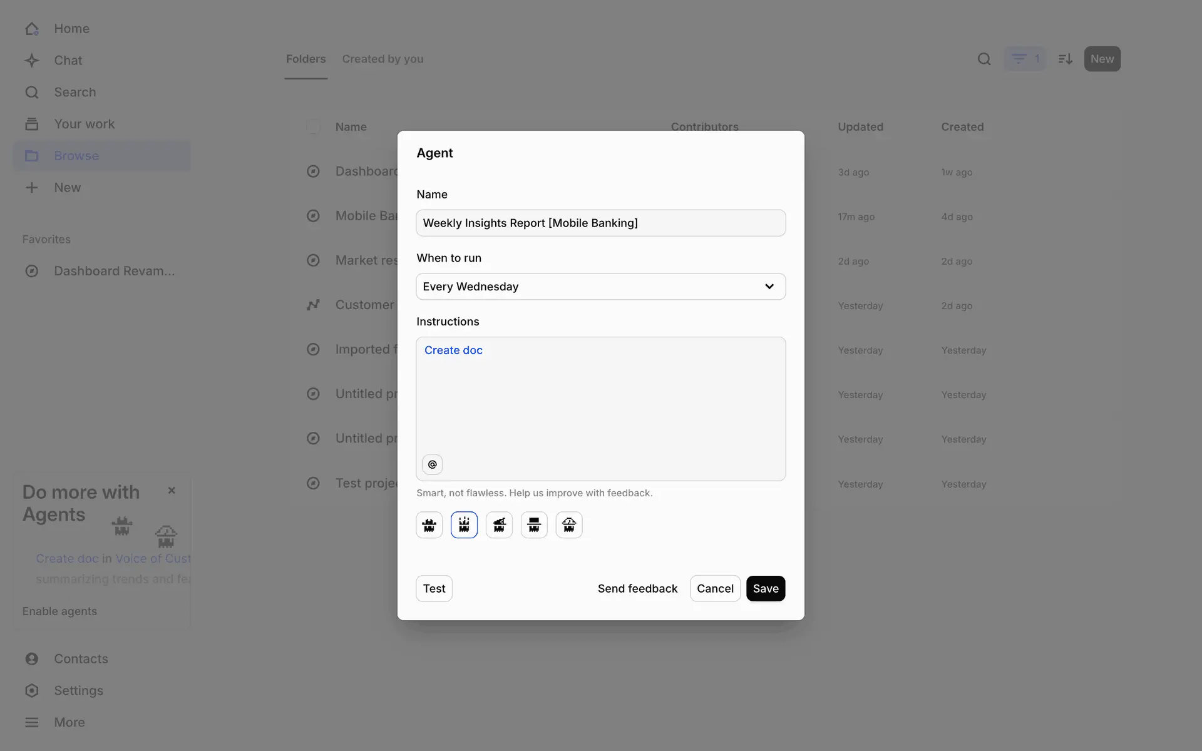Select the first agent avatar with cowboy hat
The image size is (1202, 751).
click(429, 525)
